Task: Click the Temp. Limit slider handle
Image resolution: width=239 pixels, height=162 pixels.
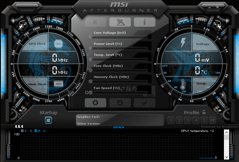Action: (x=91, y=60)
